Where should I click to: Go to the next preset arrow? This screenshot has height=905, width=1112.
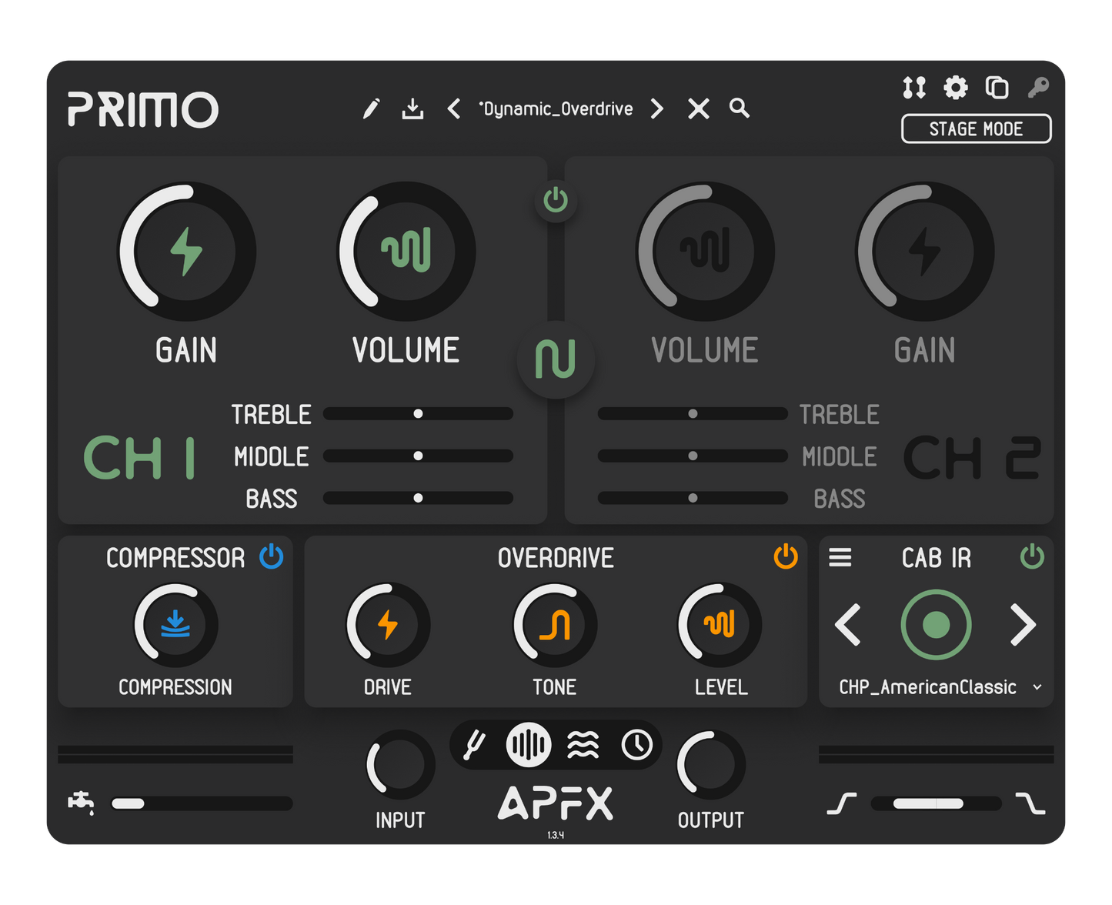pyautogui.click(x=656, y=109)
